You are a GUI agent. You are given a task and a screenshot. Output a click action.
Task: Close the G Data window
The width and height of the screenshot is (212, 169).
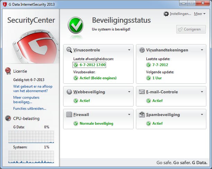(x=203, y=3)
